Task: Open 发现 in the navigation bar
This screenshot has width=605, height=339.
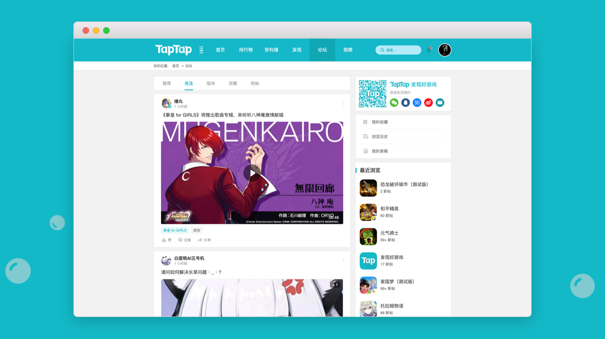Action: (x=297, y=50)
